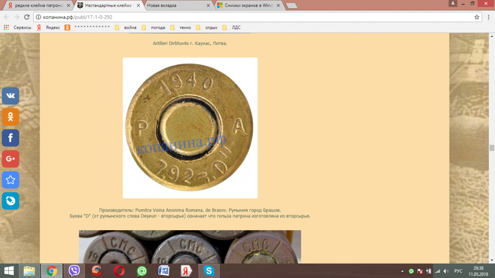Open network signal status in tray
The height and width of the screenshot is (278, 495).
point(438,271)
